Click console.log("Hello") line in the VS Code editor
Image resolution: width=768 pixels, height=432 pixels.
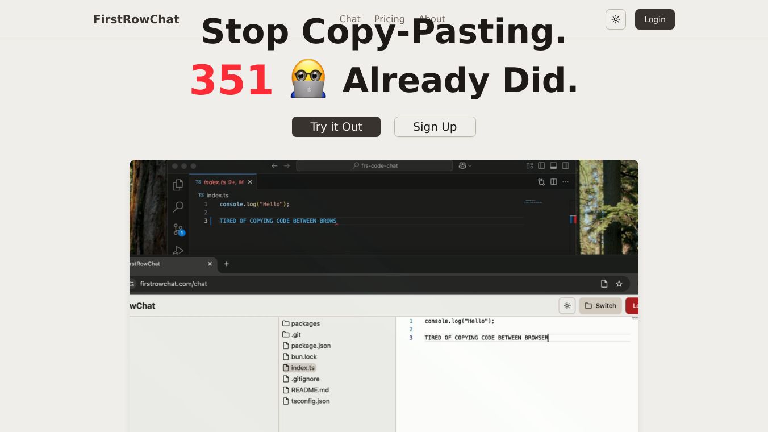point(254,204)
